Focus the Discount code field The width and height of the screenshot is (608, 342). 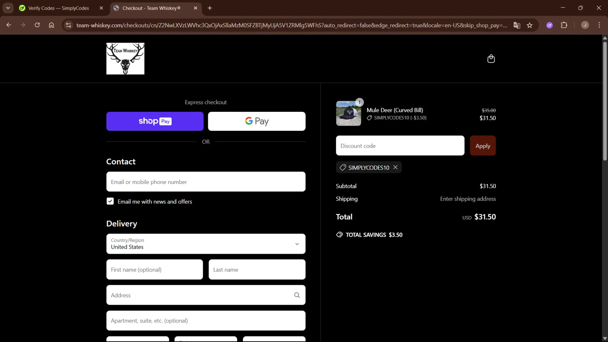coord(400,146)
